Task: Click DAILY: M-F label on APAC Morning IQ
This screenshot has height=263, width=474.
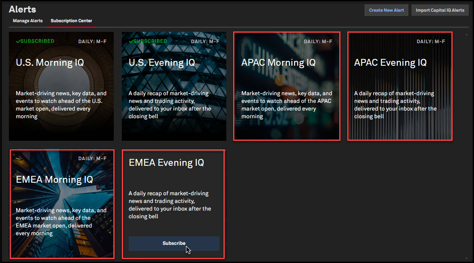Action: pos(318,42)
